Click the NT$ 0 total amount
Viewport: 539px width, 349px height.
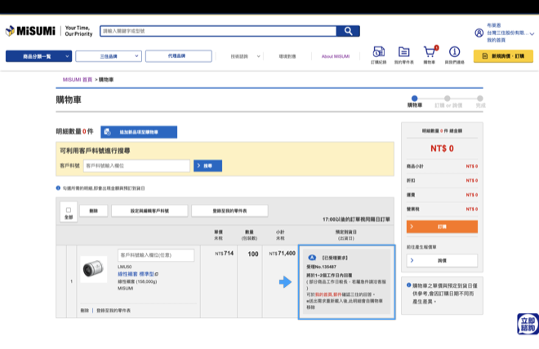point(442,148)
